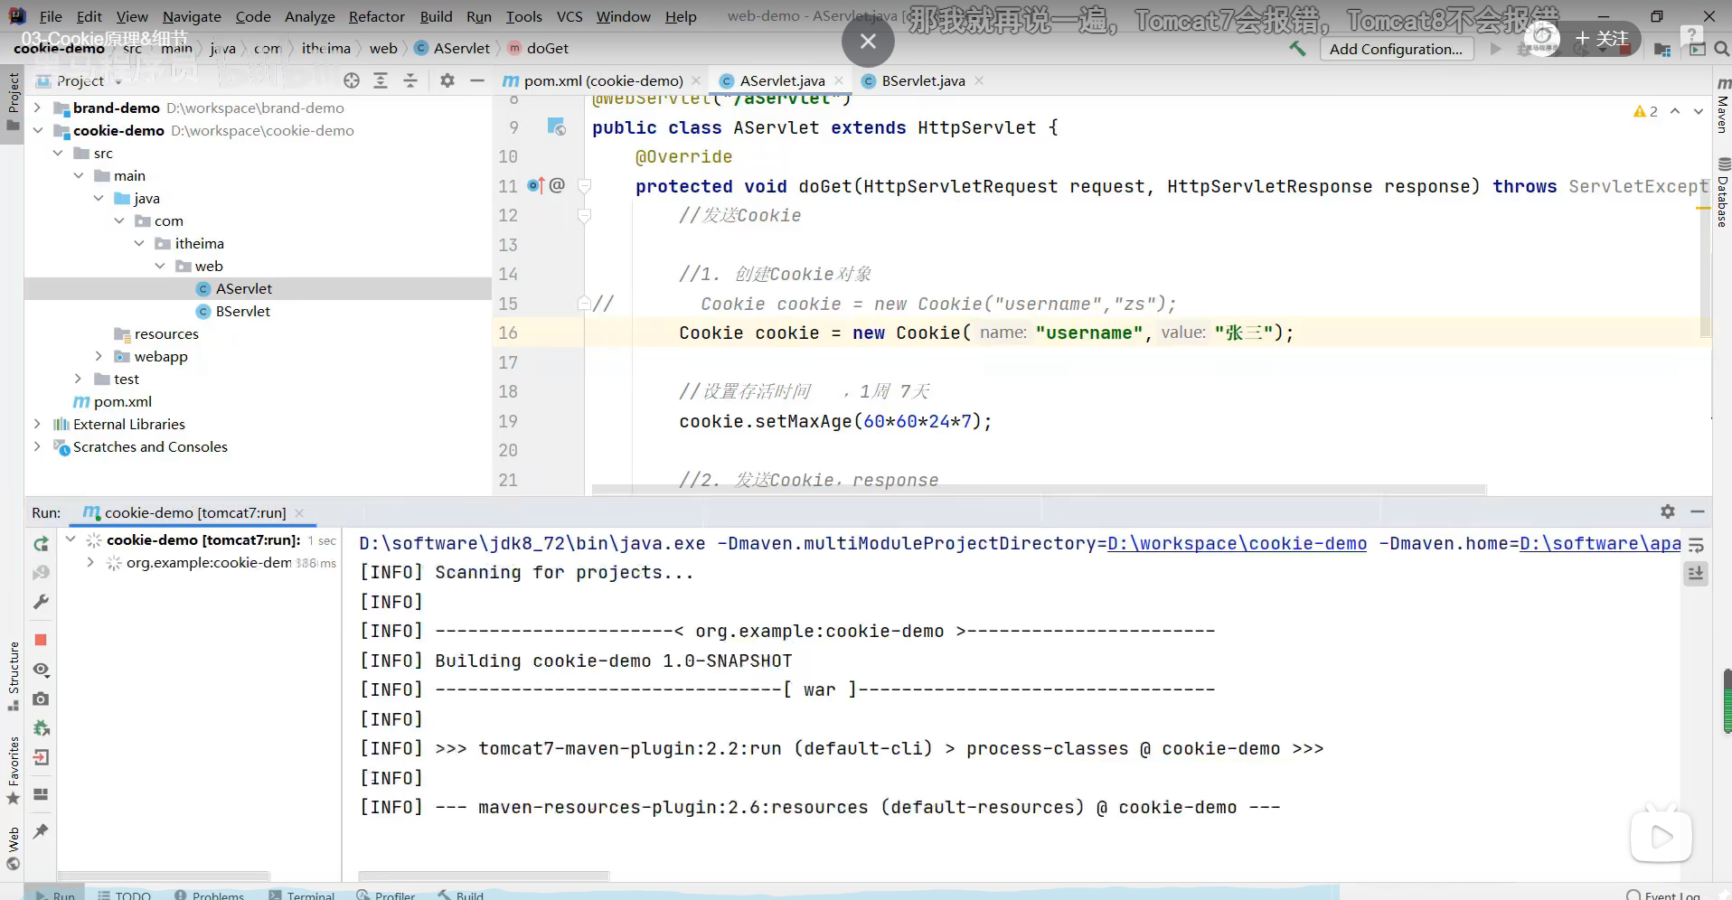
Task: Collapse all nodes in Project panel
Action: pyautogui.click(x=410, y=81)
